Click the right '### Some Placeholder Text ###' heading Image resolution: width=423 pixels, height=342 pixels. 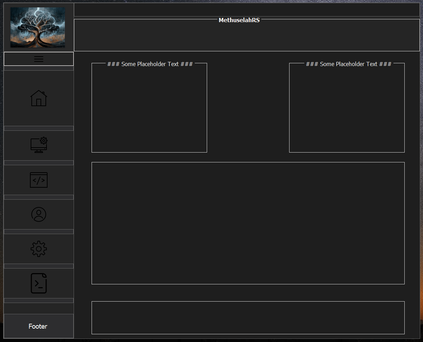(348, 64)
